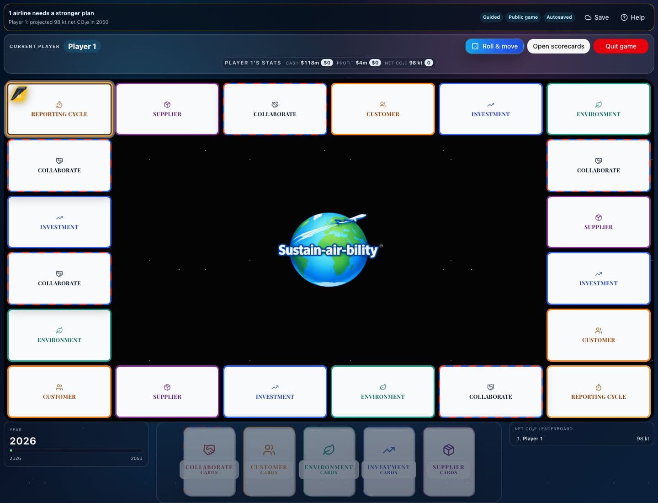Select the Guided badge
This screenshot has height=503, width=658.
[491, 17]
